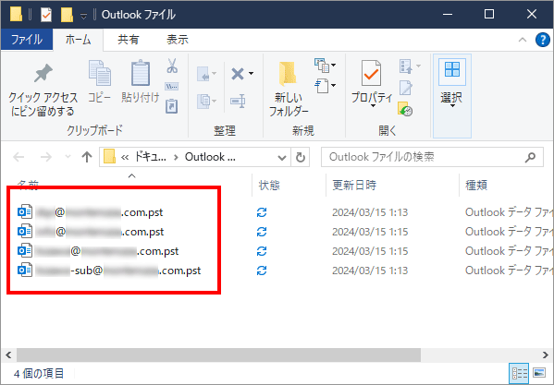This screenshot has height=385, width=554.
Task: Pin folder to Quick Access
Action: pyautogui.click(x=43, y=90)
